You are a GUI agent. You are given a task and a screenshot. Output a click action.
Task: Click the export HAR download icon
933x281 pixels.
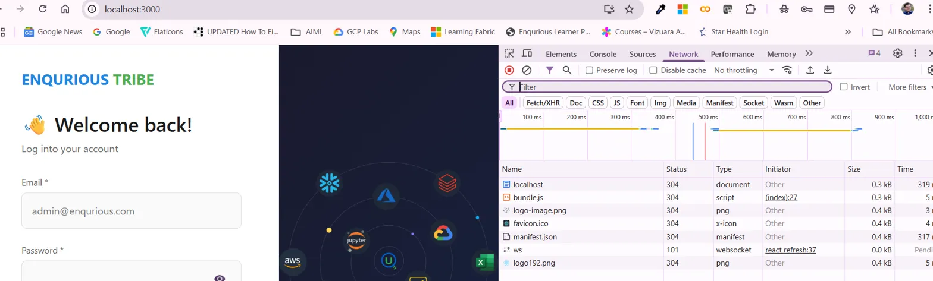click(827, 70)
